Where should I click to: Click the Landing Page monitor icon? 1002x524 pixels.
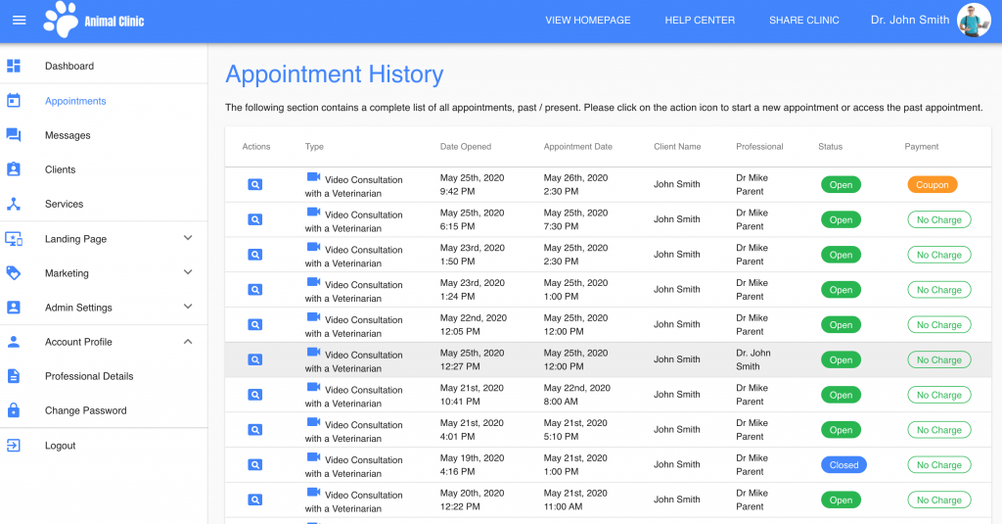point(14,239)
